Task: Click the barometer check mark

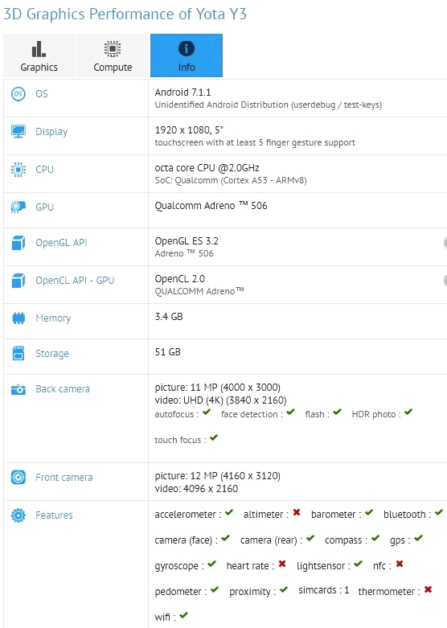Action: pyautogui.click(x=369, y=512)
